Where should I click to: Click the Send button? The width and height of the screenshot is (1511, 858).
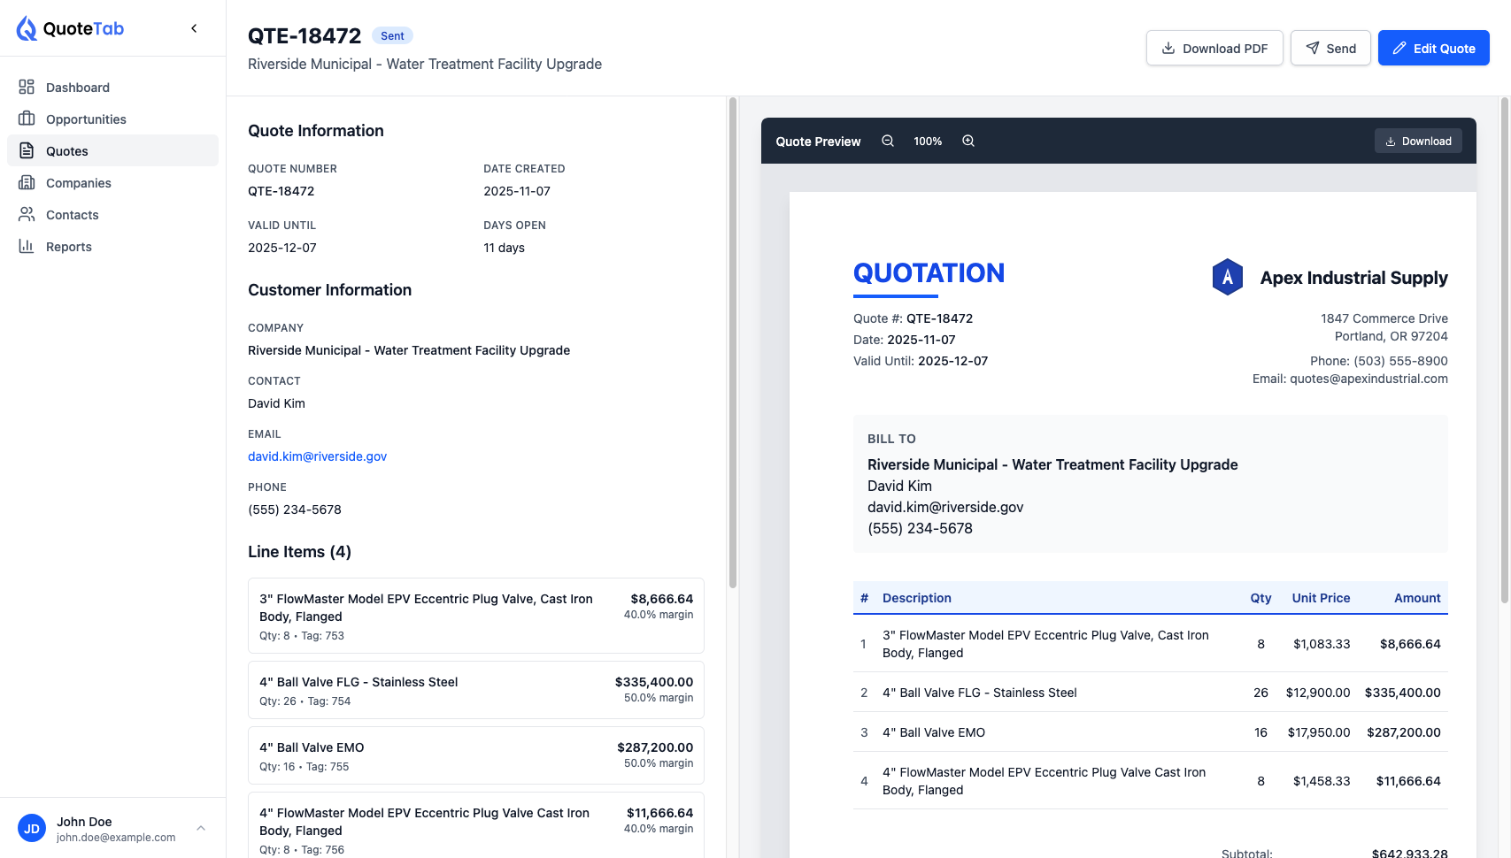(1330, 49)
